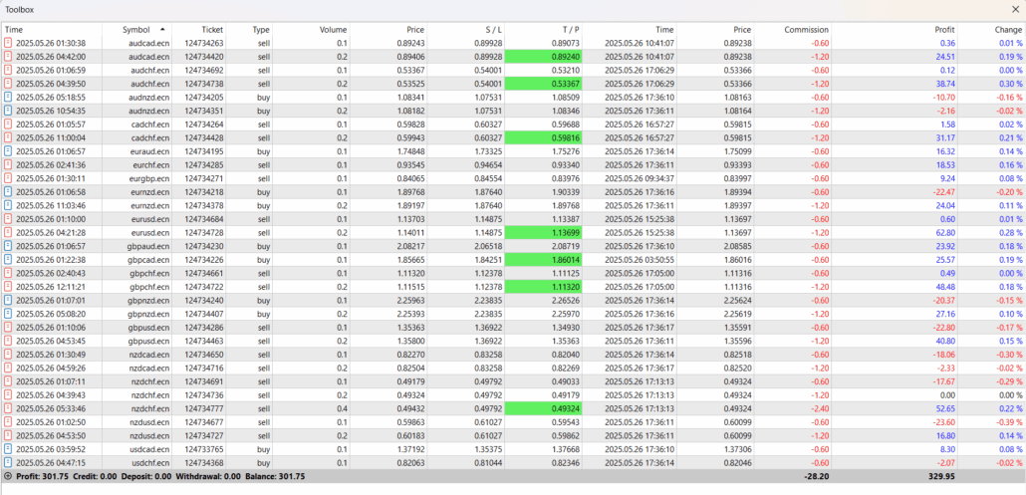Select the total commission value -28.20

coord(816,477)
